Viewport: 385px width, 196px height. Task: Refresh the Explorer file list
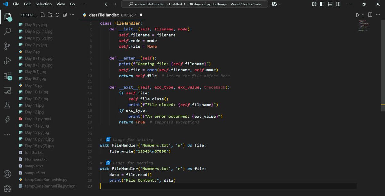point(57,15)
